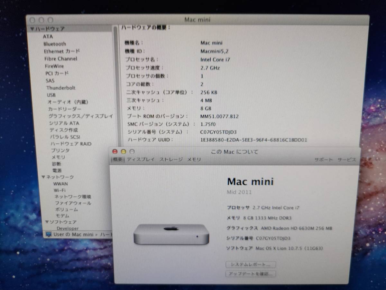Click AMD Radeon HD 6630M graphics text
386x290 pixels.
tap(296, 228)
